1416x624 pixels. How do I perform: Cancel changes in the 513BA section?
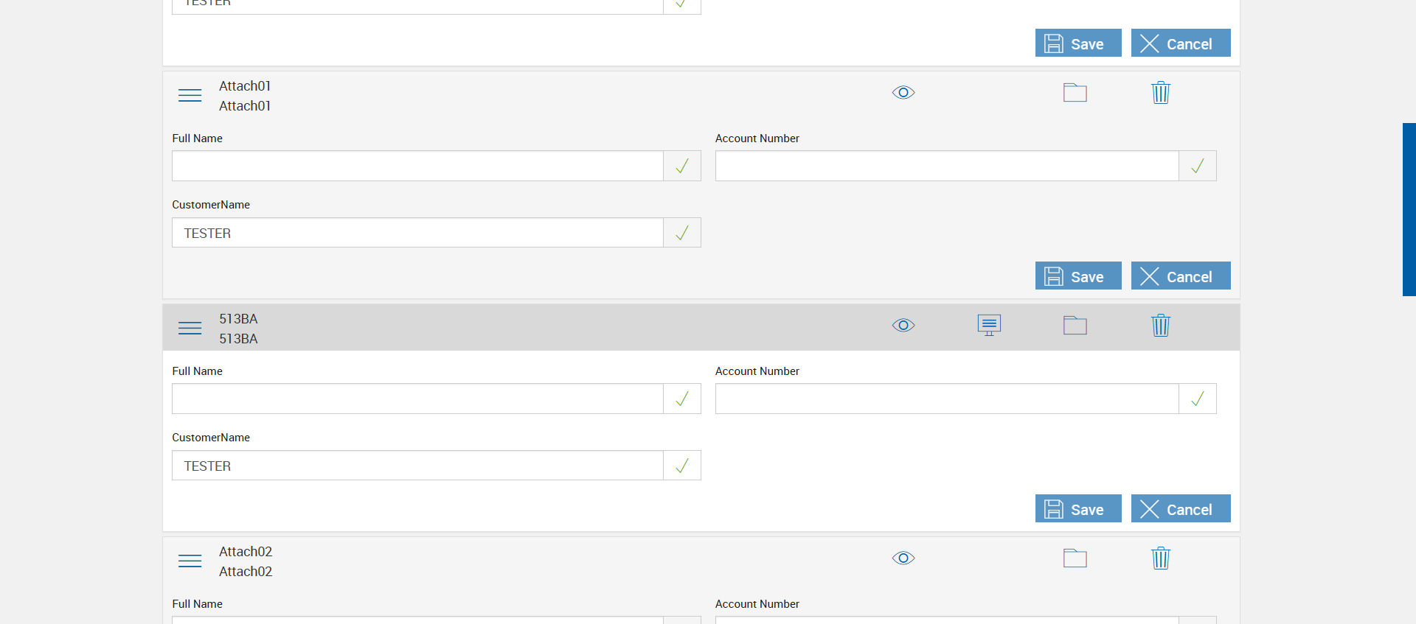tap(1180, 509)
